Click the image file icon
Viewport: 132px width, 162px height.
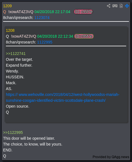(121, 6)
